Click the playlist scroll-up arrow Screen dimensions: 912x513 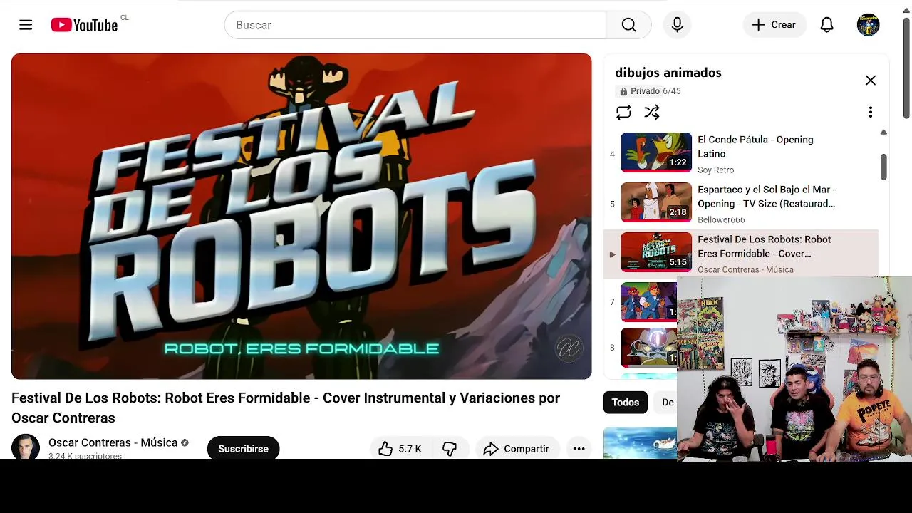[x=883, y=133]
